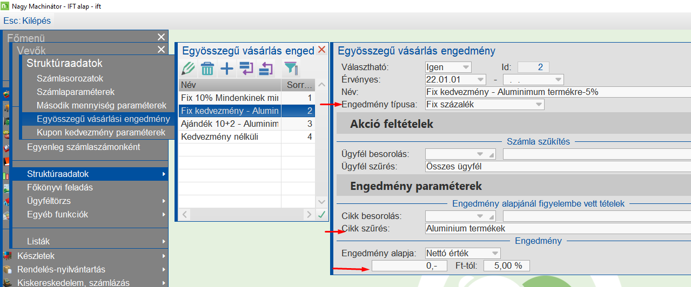Select Kupon kedvezmény paraméterek menu item
This screenshot has width=691, height=287.
[101, 132]
